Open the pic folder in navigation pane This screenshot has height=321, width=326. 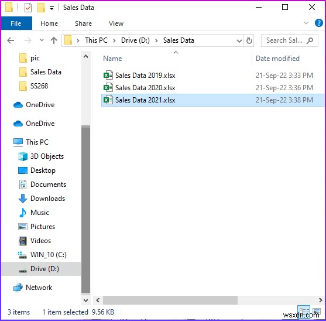(35, 58)
